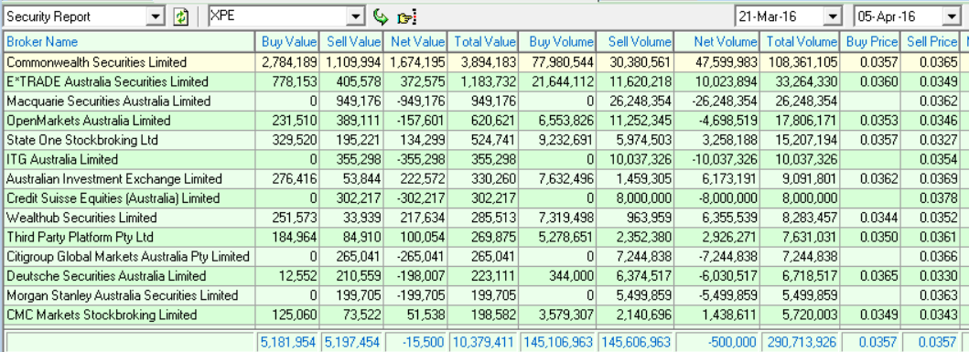Click net value cell -949,176
Screen dimensions: 969x352
coord(415,101)
